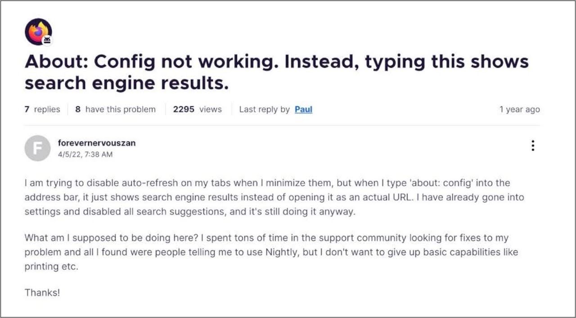576x318 pixels.
Task: Click the 7 replies counter
Action: tap(42, 109)
